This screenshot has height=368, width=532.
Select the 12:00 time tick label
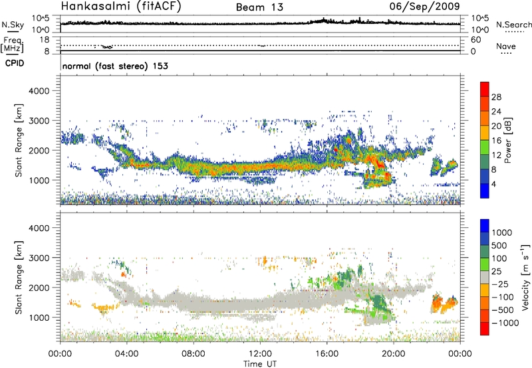(x=260, y=354)
